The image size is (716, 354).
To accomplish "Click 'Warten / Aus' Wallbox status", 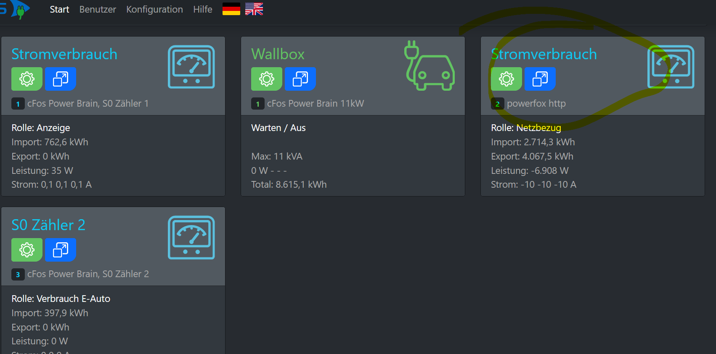I will (278, 128).
